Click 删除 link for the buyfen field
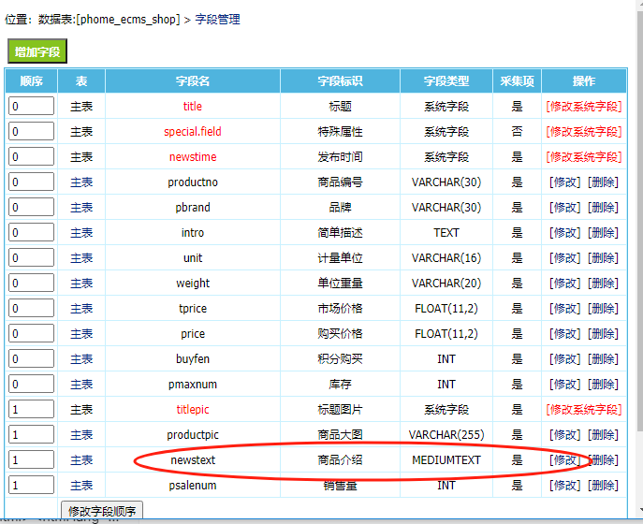643x524 pixels. coord(602,359)
